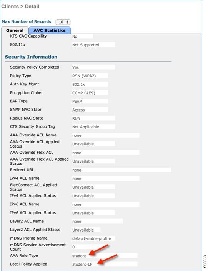Click the Radius NAC State RUN field
This screenshot has height=271, width=208.
93,118
